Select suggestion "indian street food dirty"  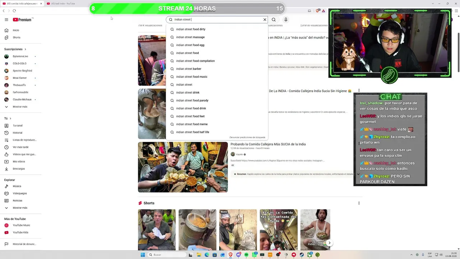(217, 29)
